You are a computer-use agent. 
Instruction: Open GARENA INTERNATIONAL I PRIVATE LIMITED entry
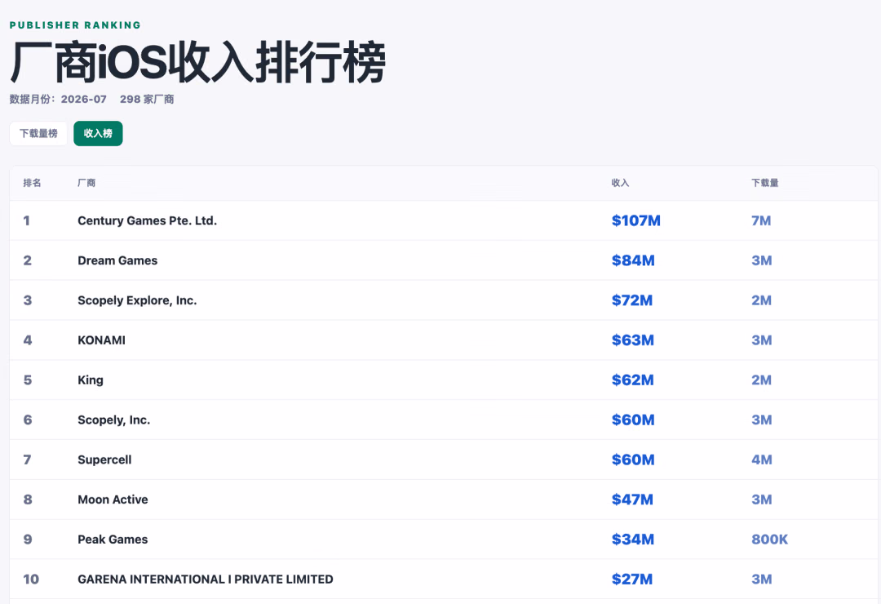(206, 580)
